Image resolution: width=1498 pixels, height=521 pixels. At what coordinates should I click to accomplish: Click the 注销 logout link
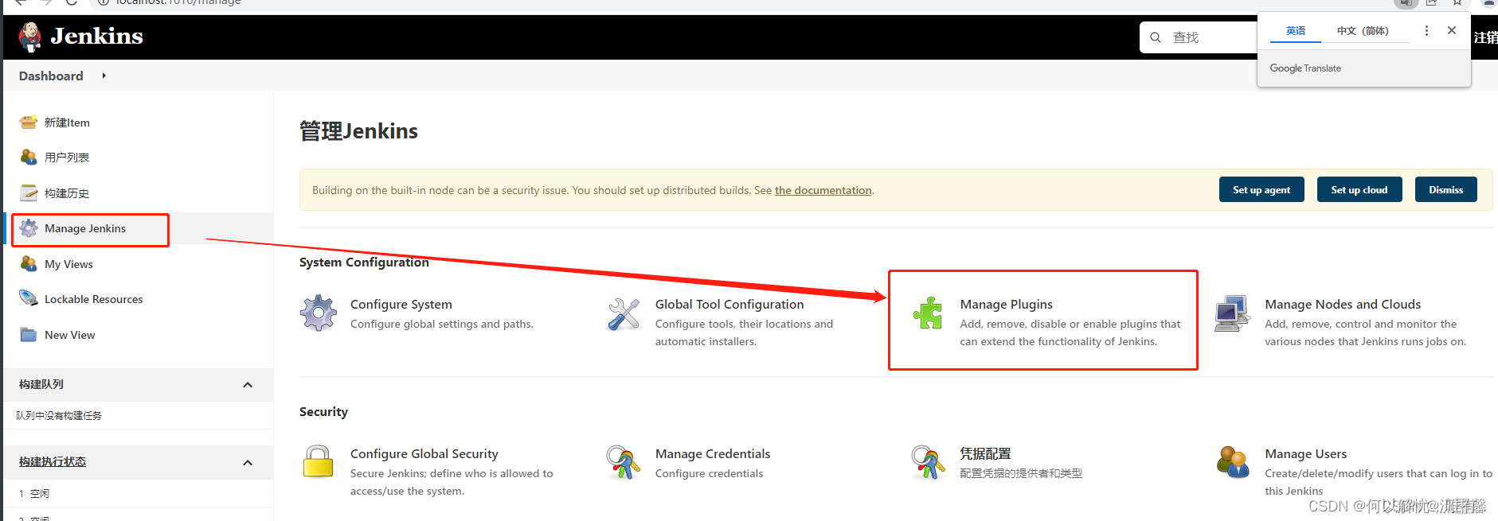pos(1486,37)
